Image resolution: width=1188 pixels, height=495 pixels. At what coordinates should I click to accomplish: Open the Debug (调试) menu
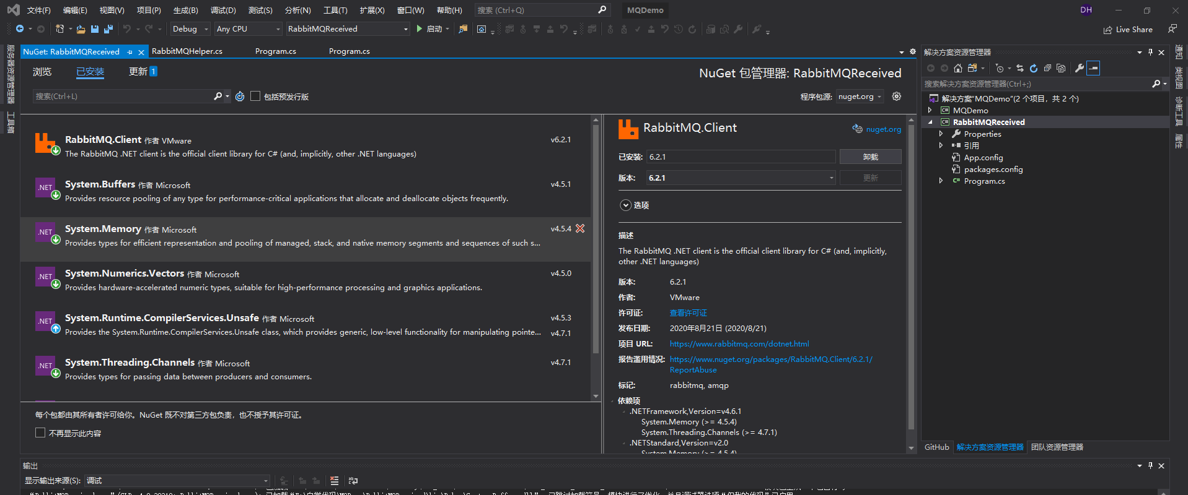pyautogui.click(x=223, y=11)
